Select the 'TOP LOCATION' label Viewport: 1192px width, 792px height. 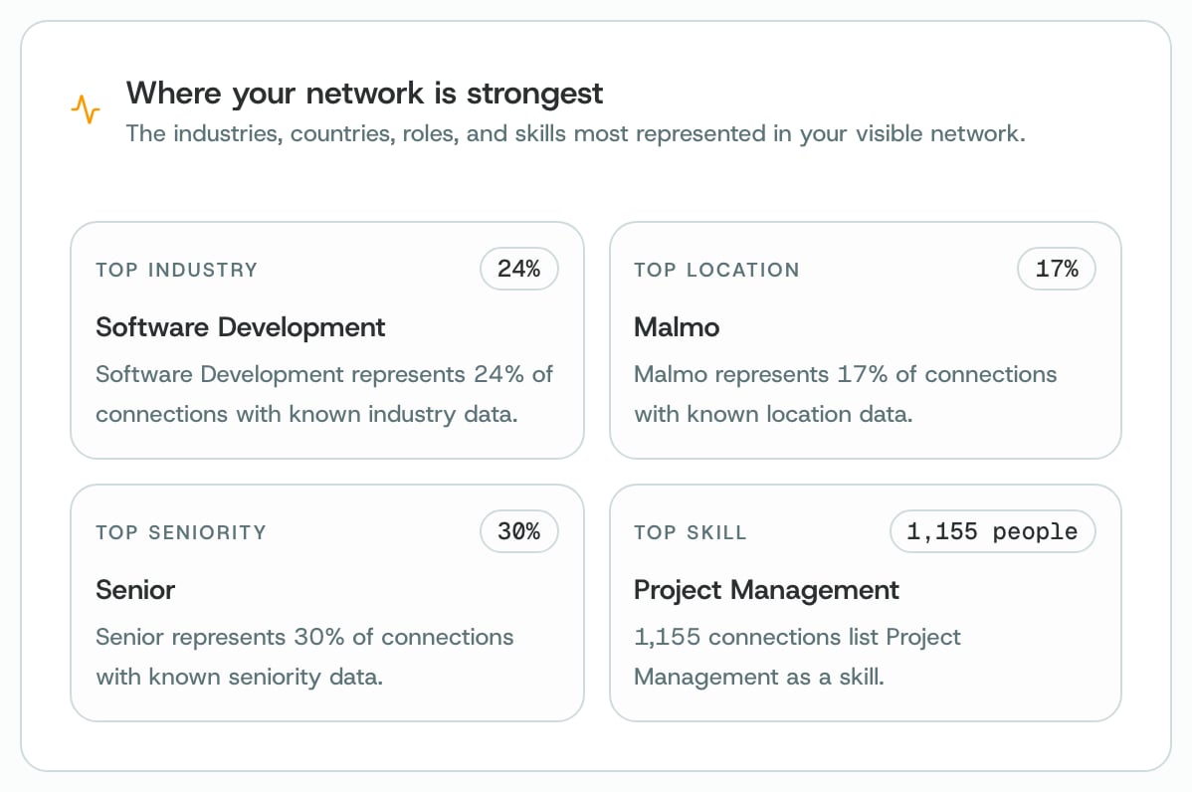point(716,270)
